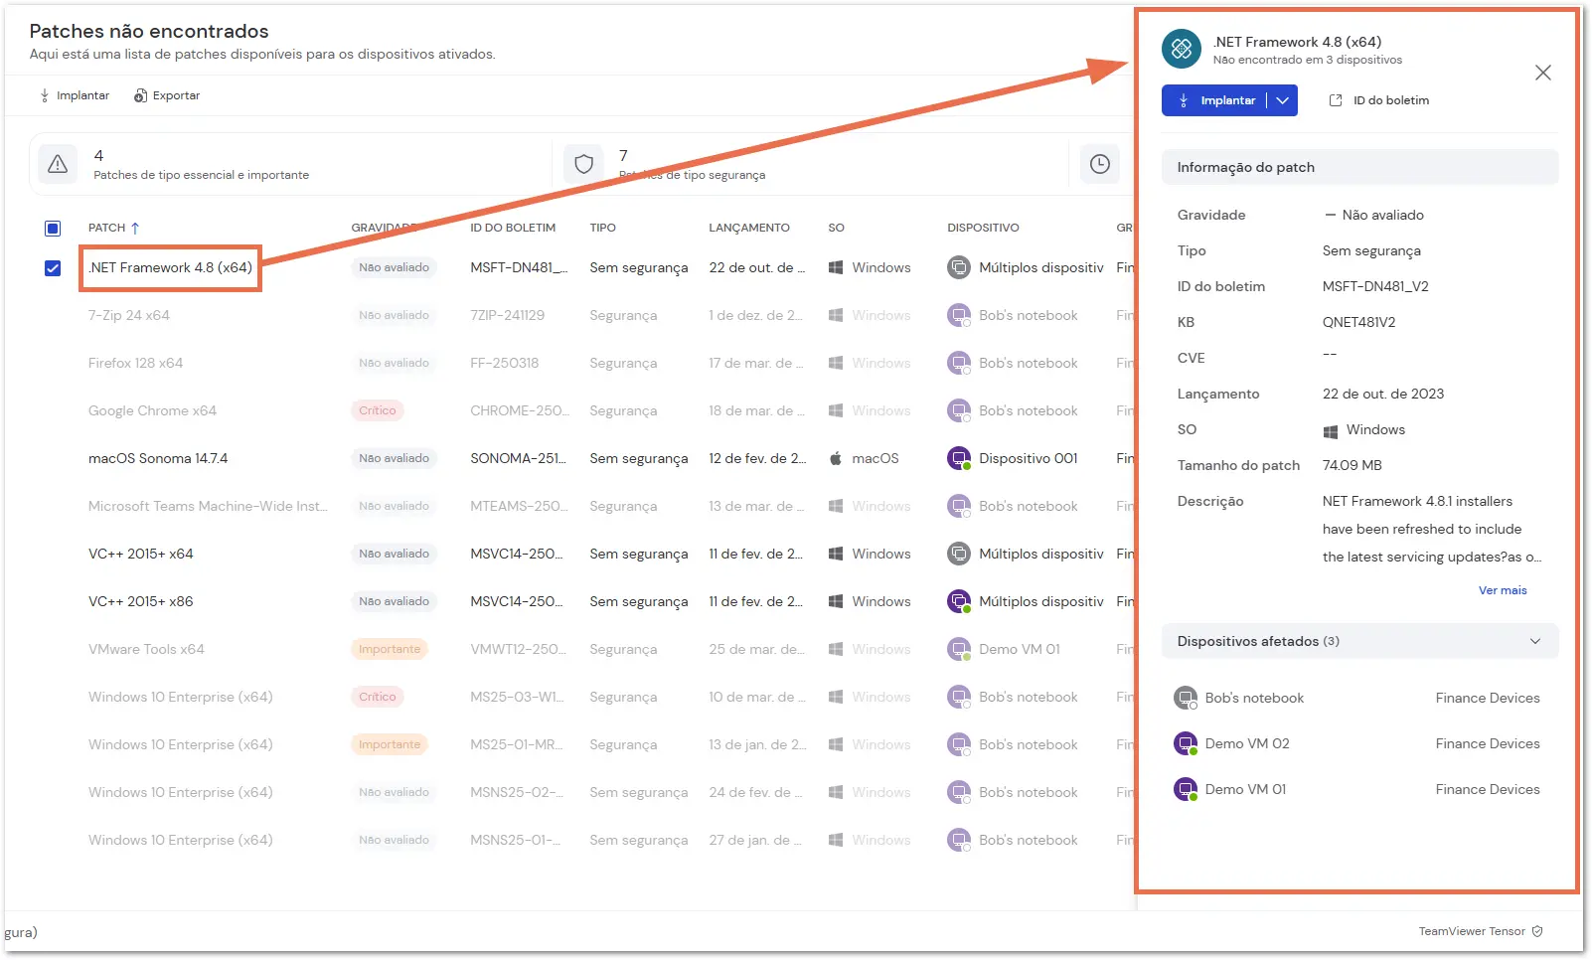
Task: Click the Windows icon in the .NET Framework row
Action: click(836, 267)
